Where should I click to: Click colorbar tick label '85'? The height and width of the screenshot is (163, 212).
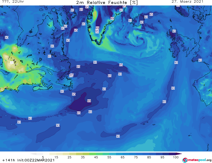coord(149,157)
